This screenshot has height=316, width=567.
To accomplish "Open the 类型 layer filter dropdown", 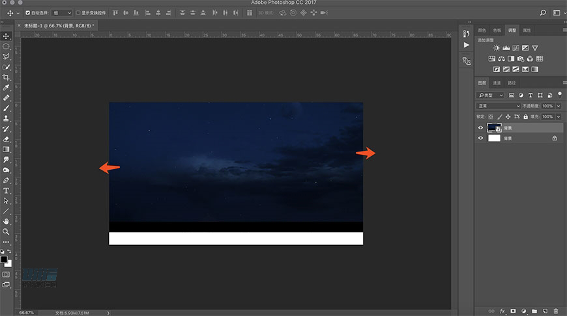I will [490, 95].
